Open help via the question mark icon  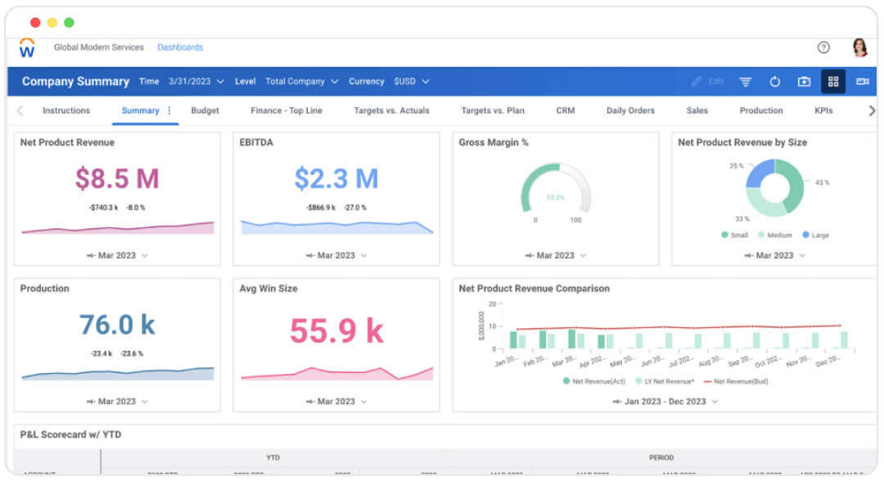tap(823, 47)
